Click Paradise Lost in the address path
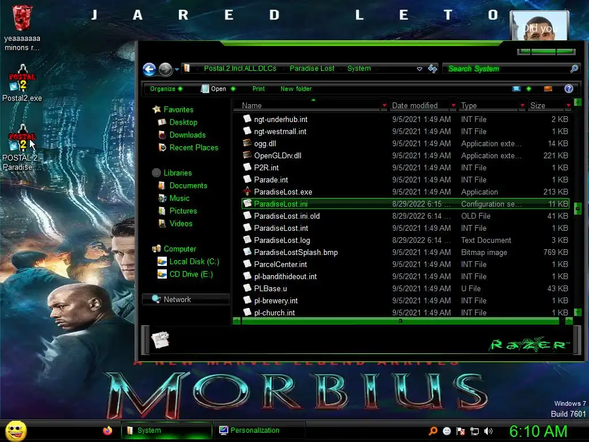Image resolution: width=589 pixels, height=442 pixels. tap(312, 69)
